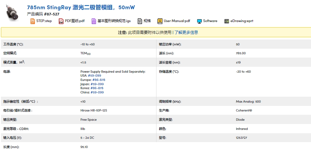
Task: Open the PDF图纸:pdf download link
Action: tap(75, 21)
